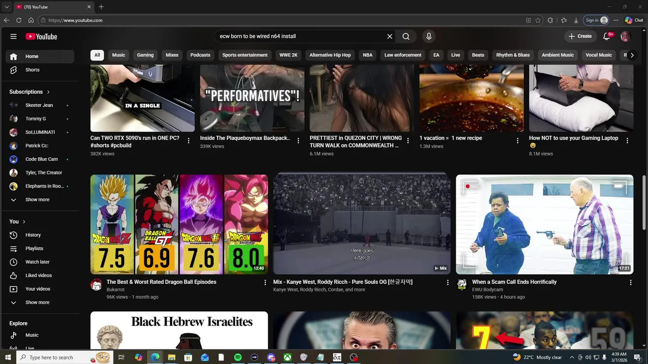Open browser downloads icon
This screenshot has height=364, width=648.
pyautogui.click(x=576, y=20)
